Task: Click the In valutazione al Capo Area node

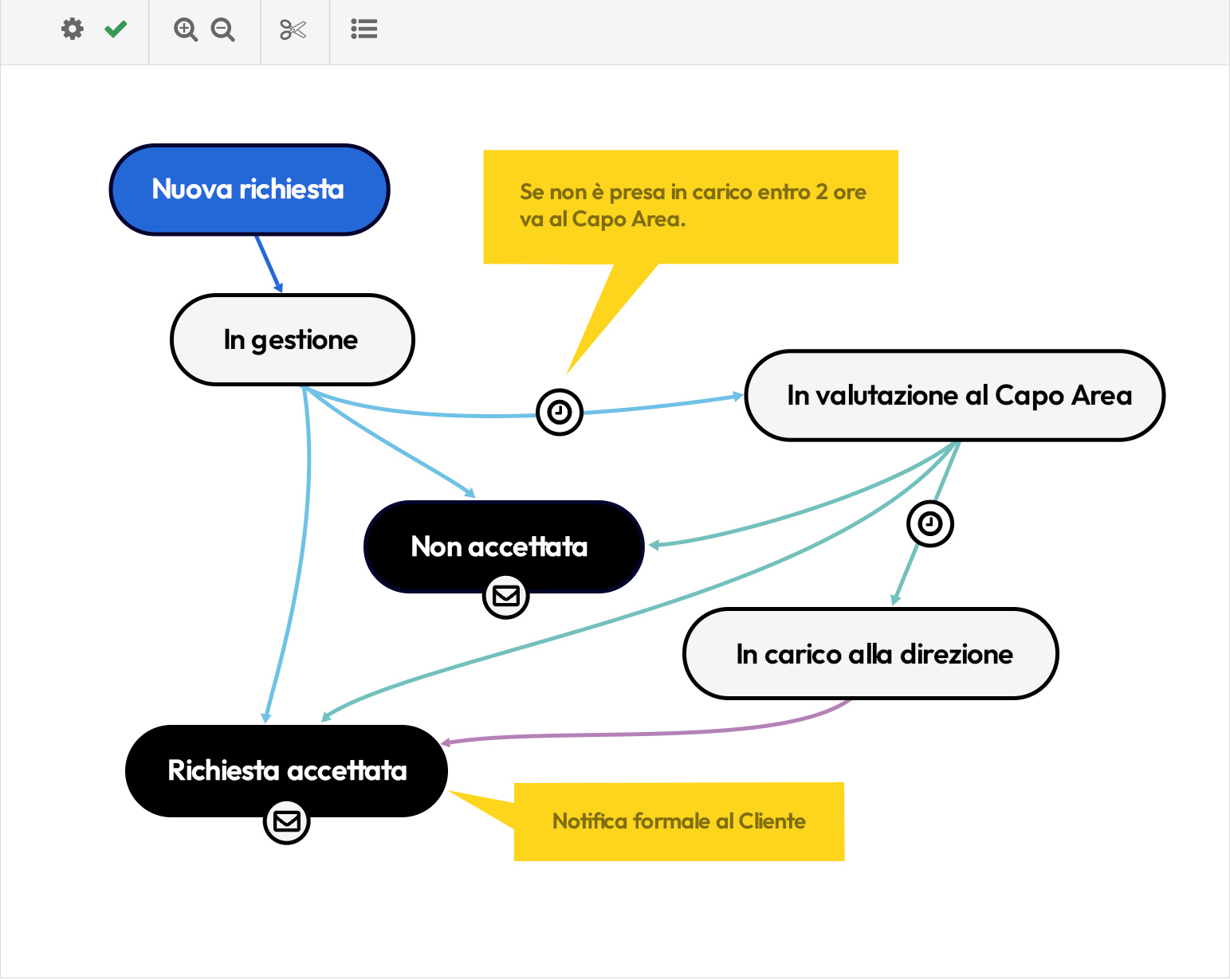Action: [954, 395]
